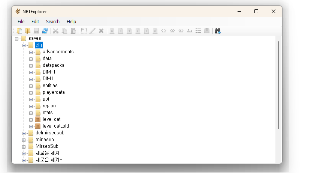
Task: Select the poi folder row
Action: (x=46, y=99)
